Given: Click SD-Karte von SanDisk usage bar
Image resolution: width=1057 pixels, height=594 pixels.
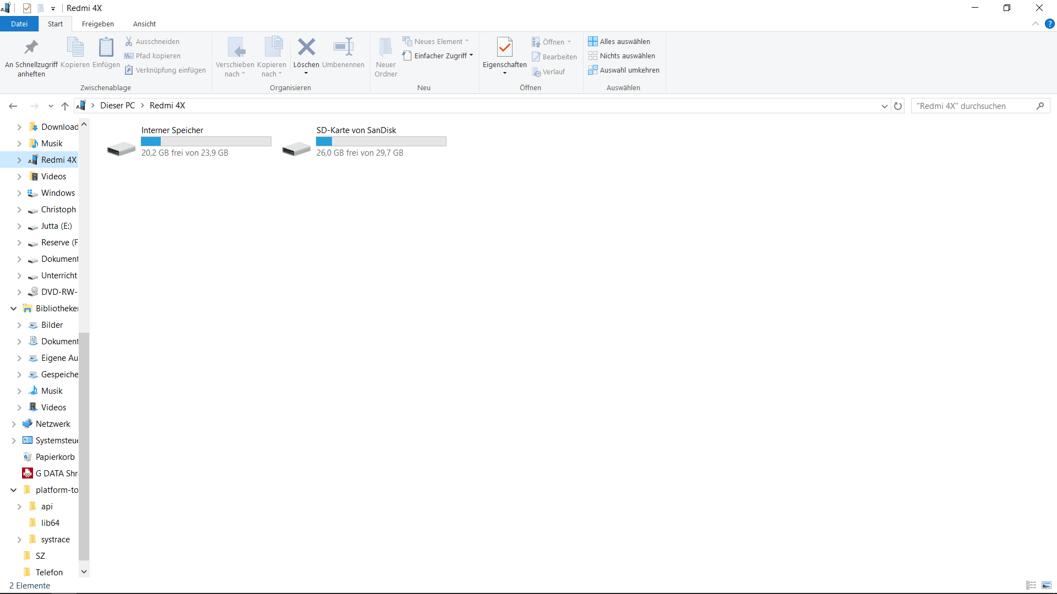Looking at the screenshot, I should tap(381, 141).
